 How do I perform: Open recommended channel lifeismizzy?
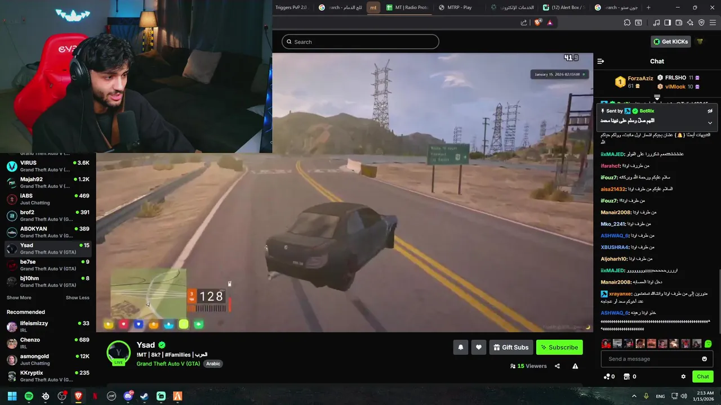[48, 327]
